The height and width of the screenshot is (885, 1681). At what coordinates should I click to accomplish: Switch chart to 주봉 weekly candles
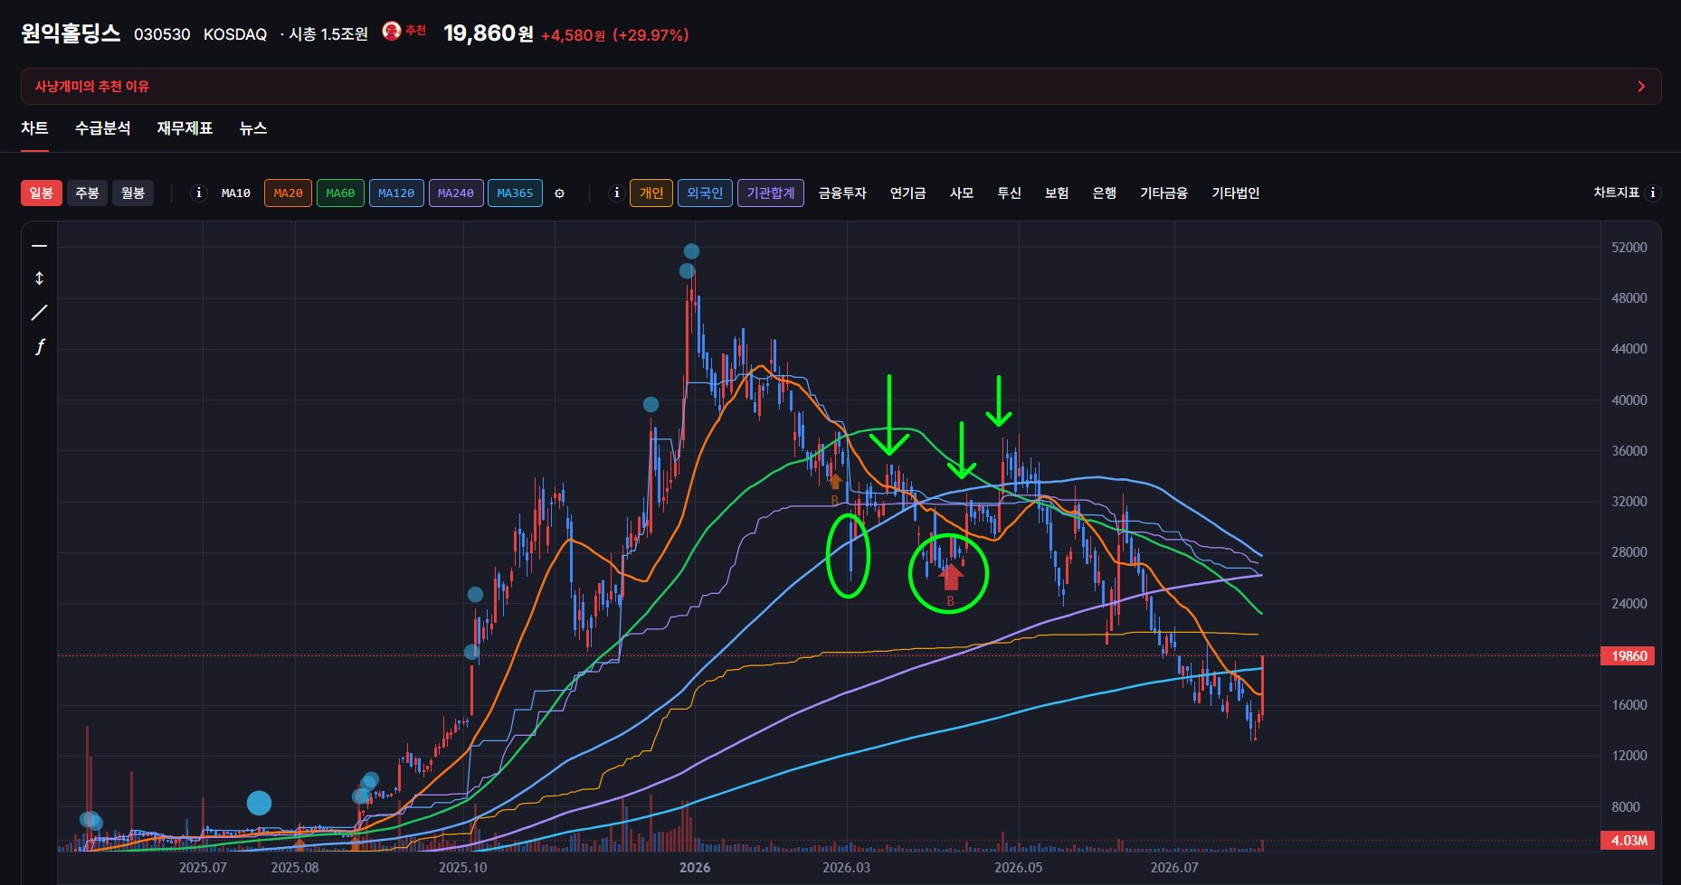87,193
